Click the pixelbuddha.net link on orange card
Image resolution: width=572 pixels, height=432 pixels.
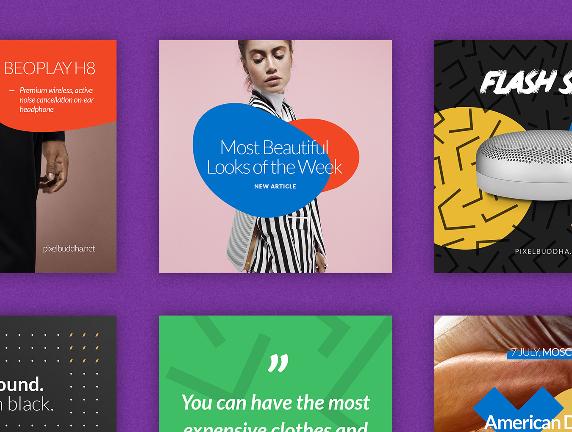pyautogui.click(x=69, y=249)
